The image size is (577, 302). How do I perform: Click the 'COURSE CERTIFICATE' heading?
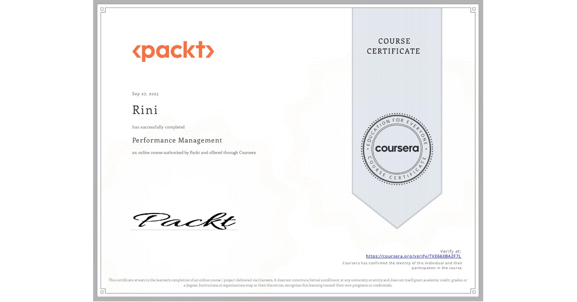[x=394, y=46]
